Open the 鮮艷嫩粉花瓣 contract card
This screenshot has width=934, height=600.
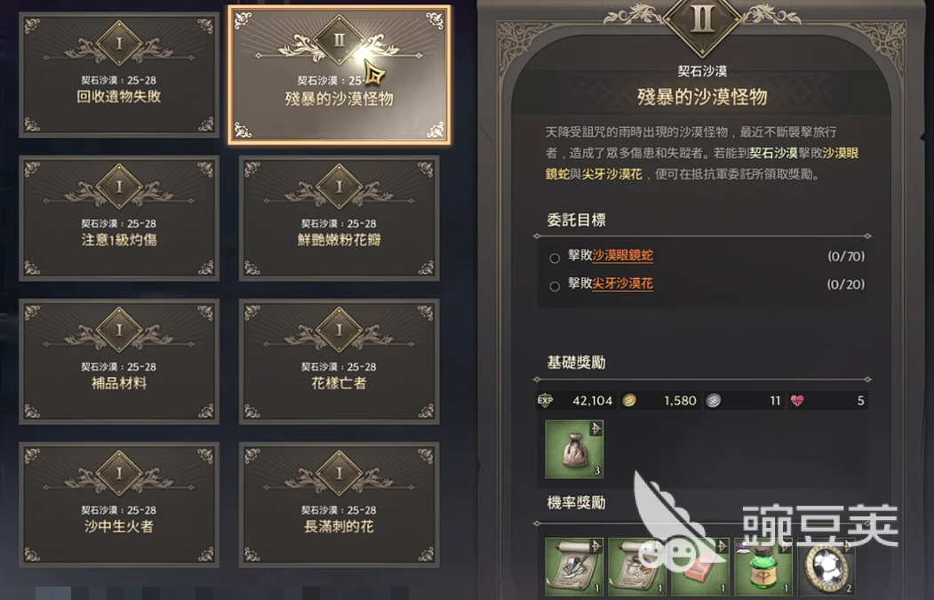tap(339, 218)
